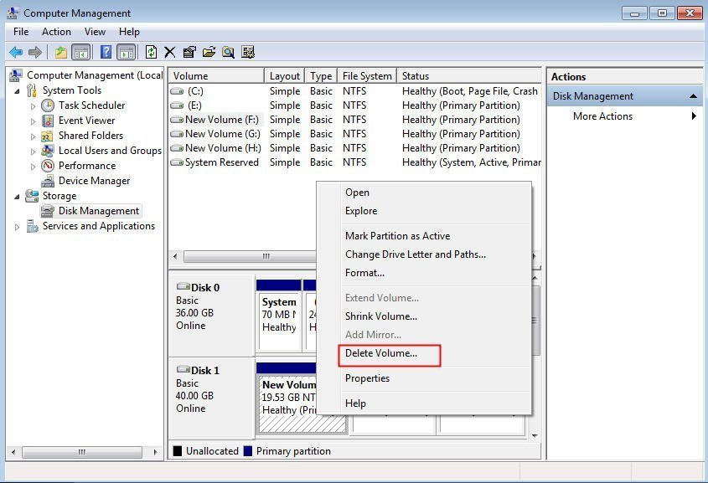
Task: Collapse the Storage tree node
Action: (x=17, y=197)
